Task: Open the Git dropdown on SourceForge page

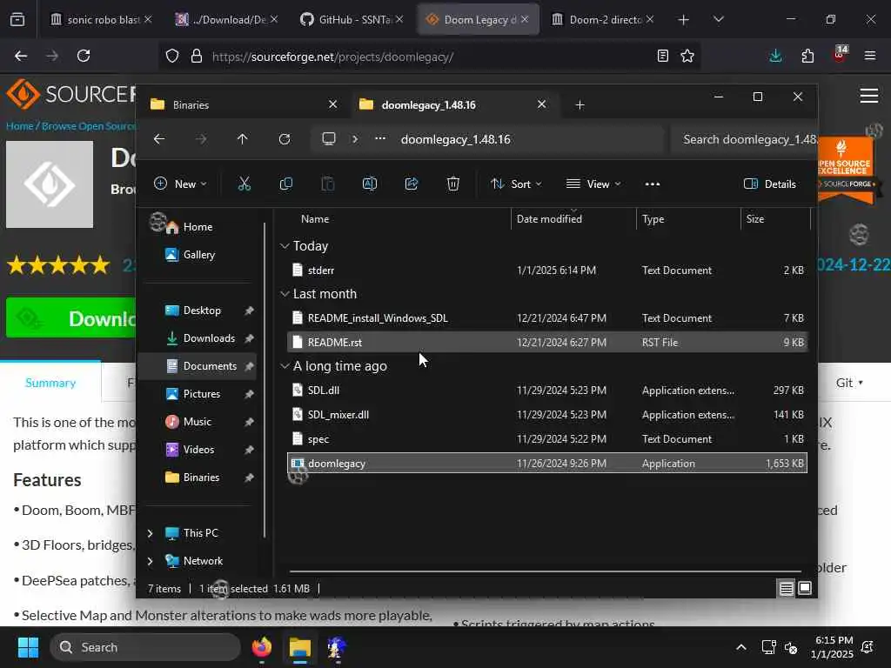Action: [849, 383]
